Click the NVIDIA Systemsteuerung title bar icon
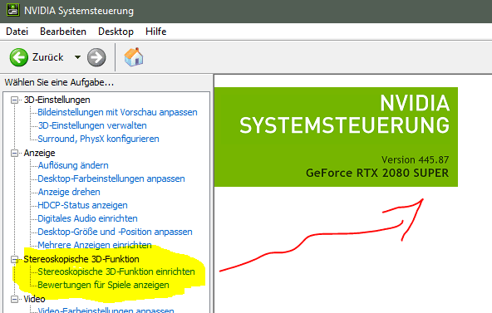492x313 pixels. 12,10
